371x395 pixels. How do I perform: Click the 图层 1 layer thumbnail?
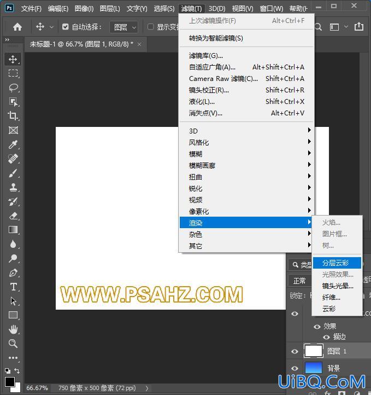[x=314, y=351]
